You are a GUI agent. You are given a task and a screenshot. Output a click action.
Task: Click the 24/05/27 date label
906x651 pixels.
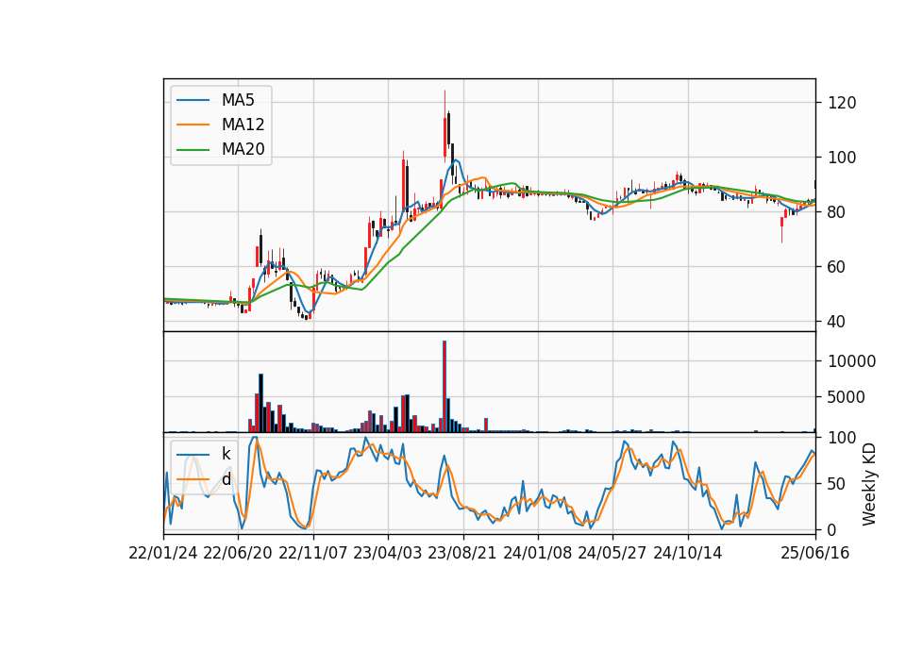tap(612, 554)
